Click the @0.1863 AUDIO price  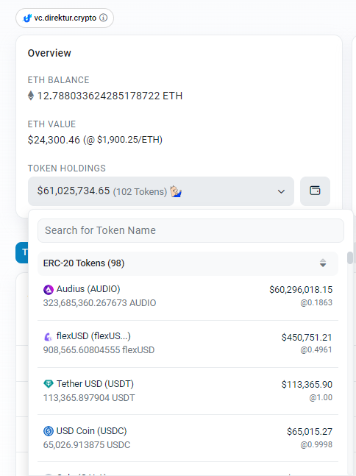click(x=316, y=302)
